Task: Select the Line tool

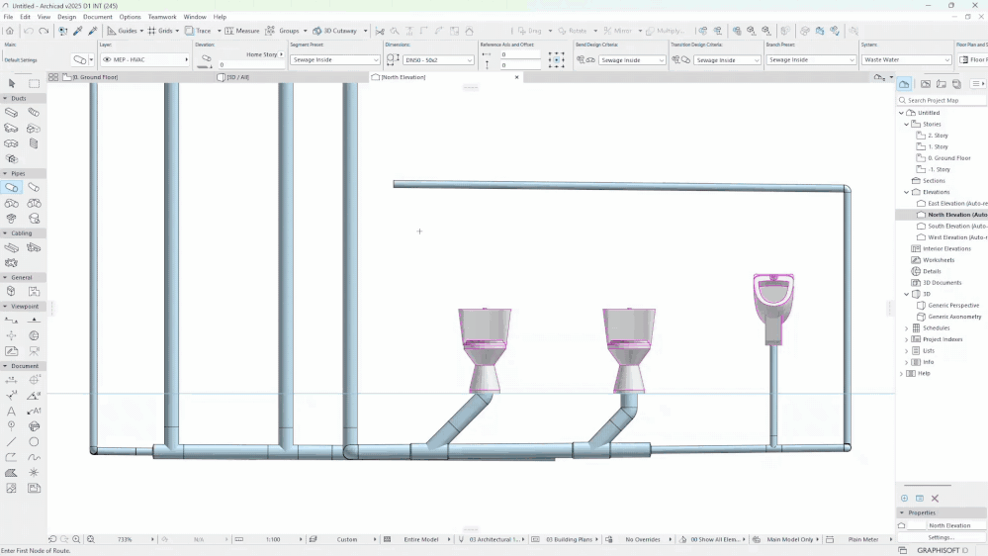Action: coord(11,442)
